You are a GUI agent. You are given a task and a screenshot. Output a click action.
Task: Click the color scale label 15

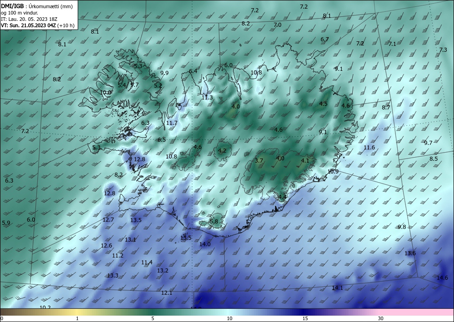tap(305, 318)
